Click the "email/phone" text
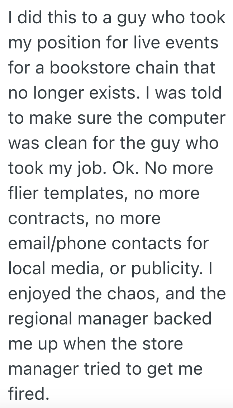 pyautogui.click(x=57, y=244)
